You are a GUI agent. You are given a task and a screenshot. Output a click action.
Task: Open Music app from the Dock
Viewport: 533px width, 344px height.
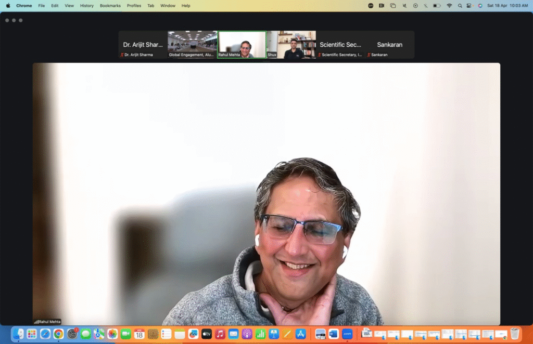(x=220, y=334)
